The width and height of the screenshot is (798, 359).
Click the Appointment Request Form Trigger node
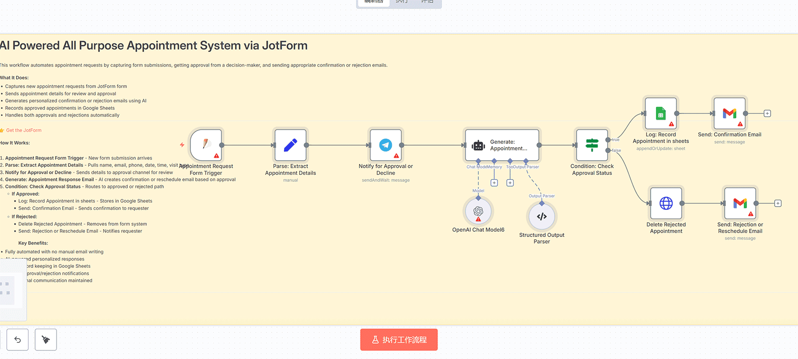coord(206,145)
